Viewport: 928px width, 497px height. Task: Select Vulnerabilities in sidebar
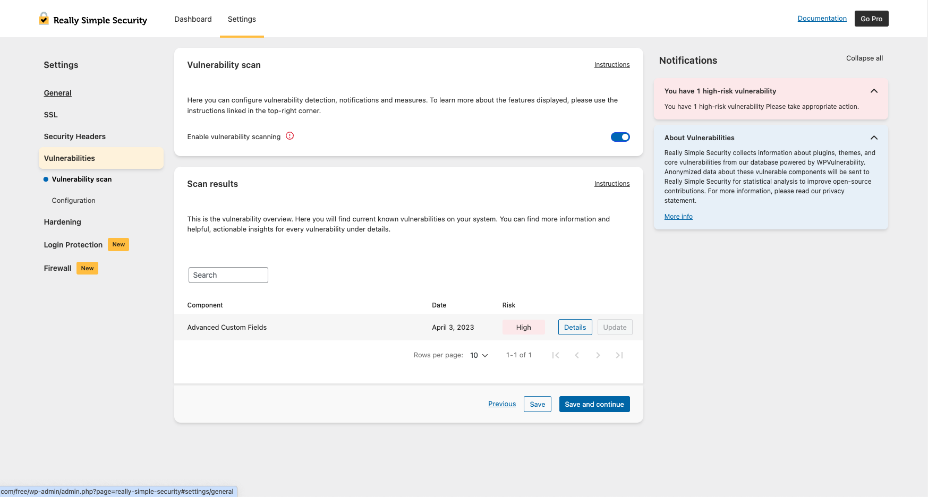[101, 158]
